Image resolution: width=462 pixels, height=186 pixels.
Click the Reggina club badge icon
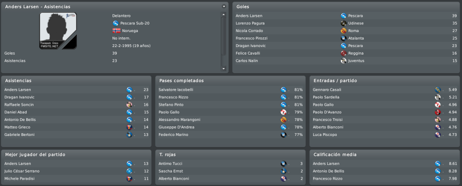pos(343,53)
